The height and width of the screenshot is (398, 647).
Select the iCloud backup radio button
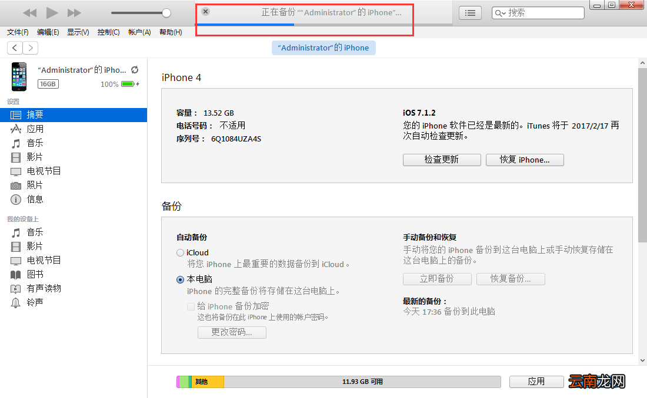point(181,253)
